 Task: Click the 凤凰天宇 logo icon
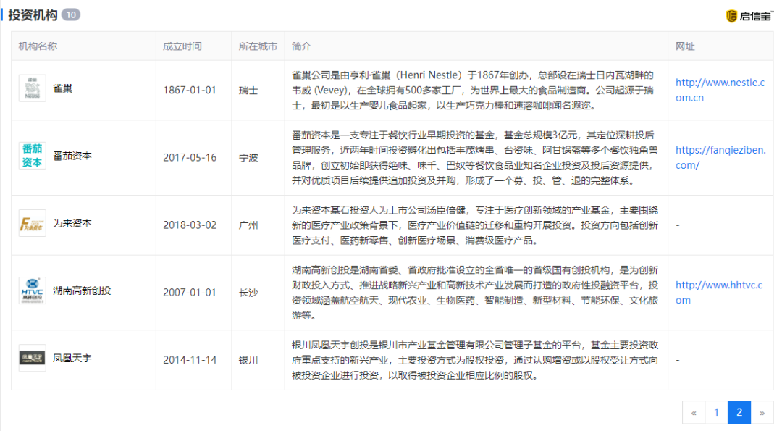[33, 358]
